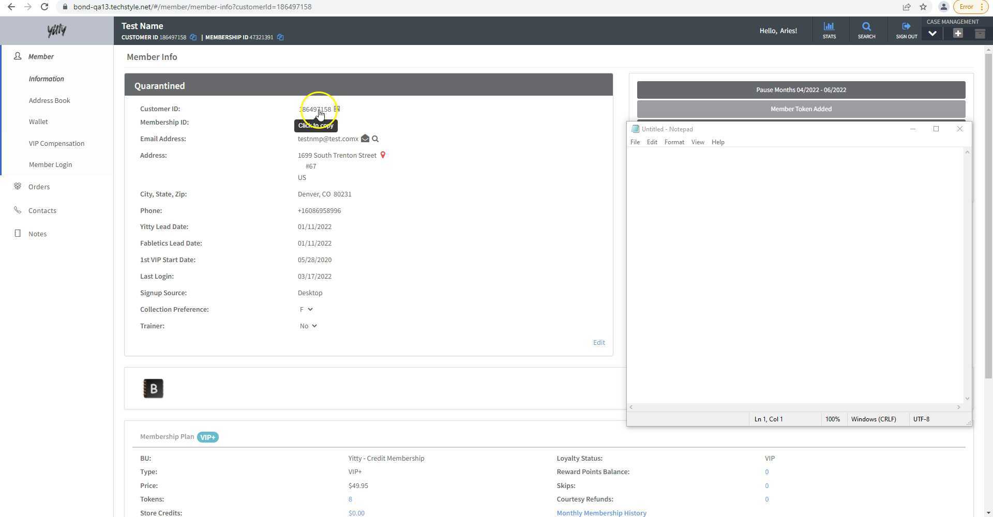Click the phone number +16086958996
This screenshot has width=993, height=517.
tap(319, 211)
